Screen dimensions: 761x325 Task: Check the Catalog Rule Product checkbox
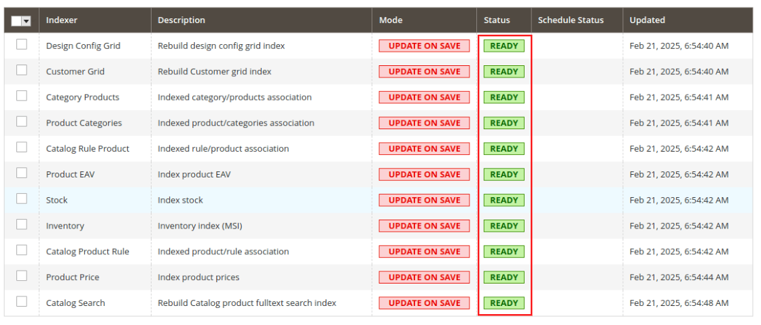[x=21, y=148]
